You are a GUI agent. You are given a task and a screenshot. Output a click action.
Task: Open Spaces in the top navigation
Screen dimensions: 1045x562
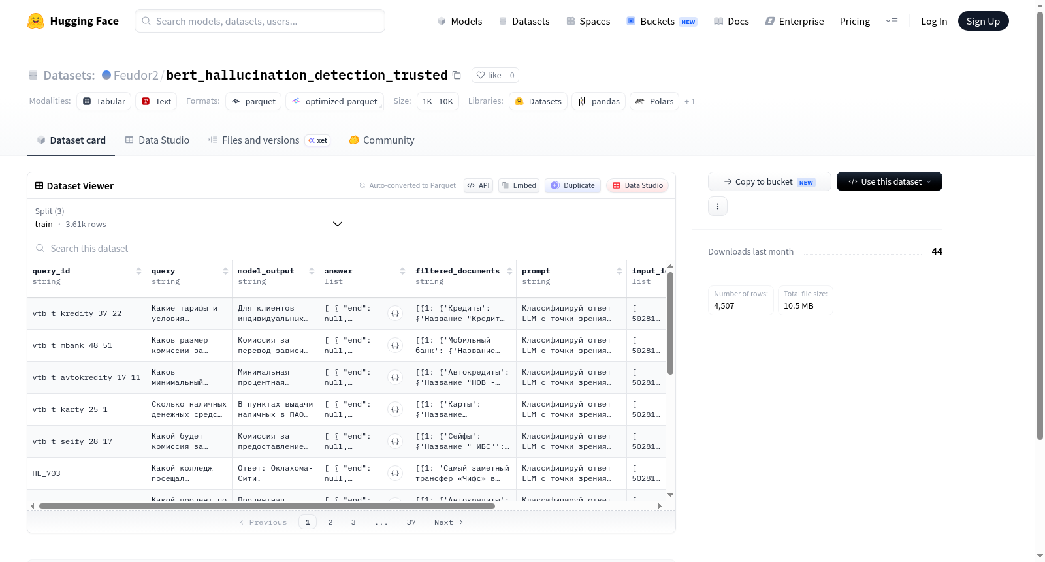[x=588, y=21]
